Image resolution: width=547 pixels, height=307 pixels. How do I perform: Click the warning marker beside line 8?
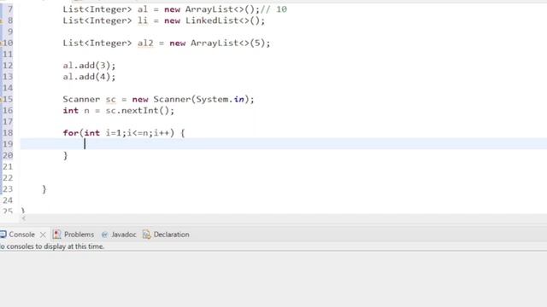click(x=2, y=20)
